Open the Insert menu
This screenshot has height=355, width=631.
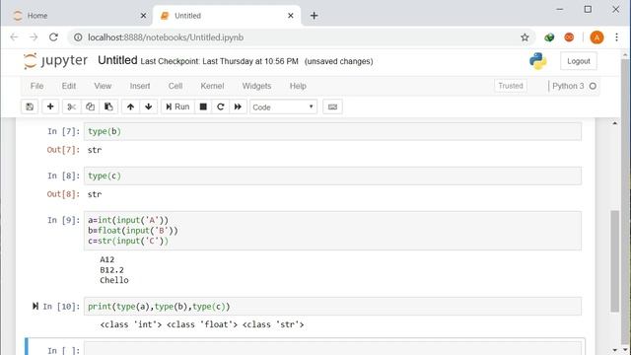[140, 86]
